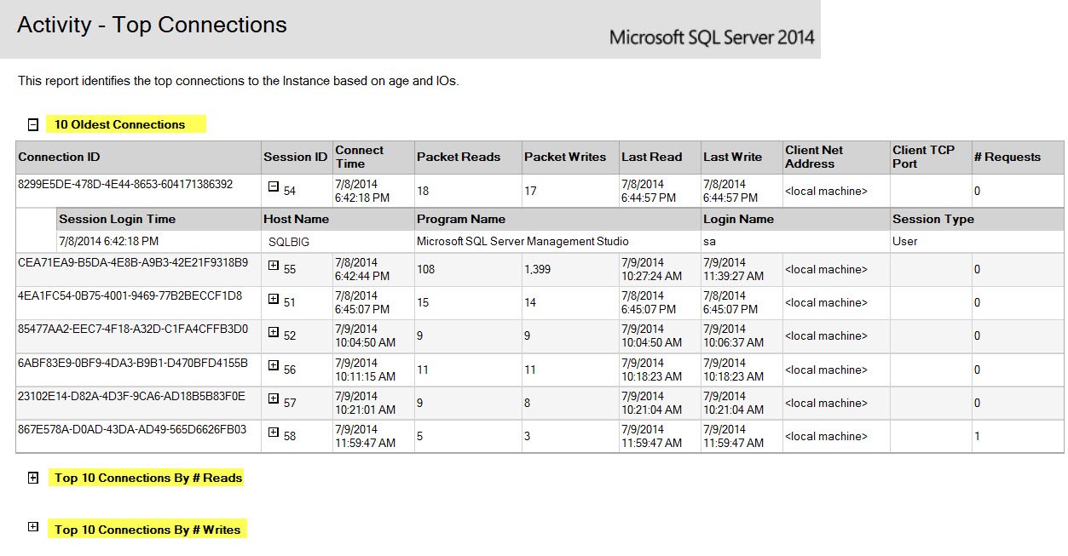Click the Packet Reads column header

pyautogui.click(x=468, y=158)
